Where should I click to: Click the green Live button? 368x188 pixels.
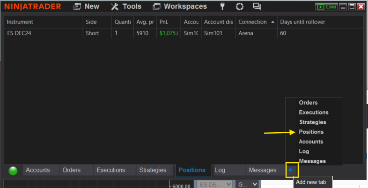[326, 7]
